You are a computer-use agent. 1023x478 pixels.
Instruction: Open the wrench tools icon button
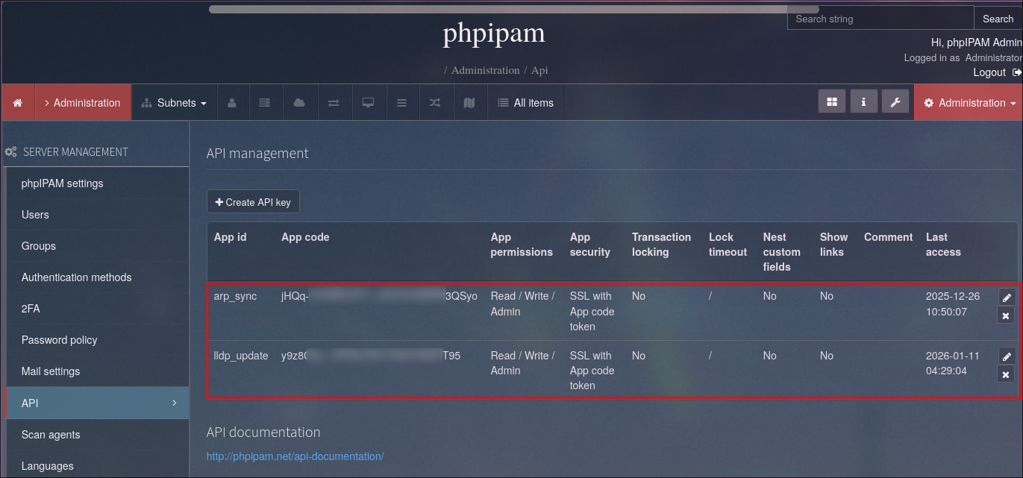(895, 102)
